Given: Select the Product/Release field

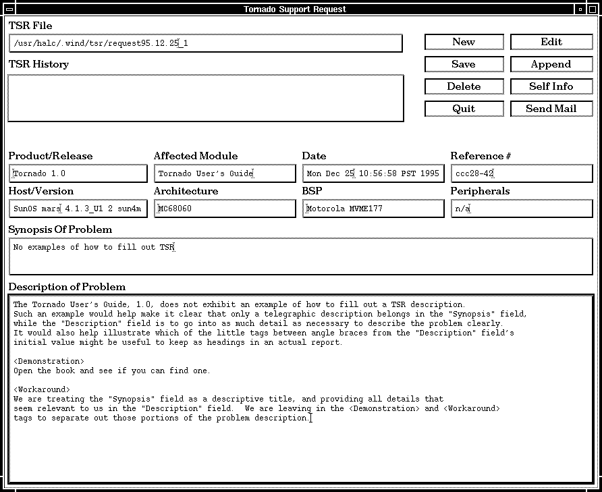Looking at the screenshot, I should coord(78,173).
